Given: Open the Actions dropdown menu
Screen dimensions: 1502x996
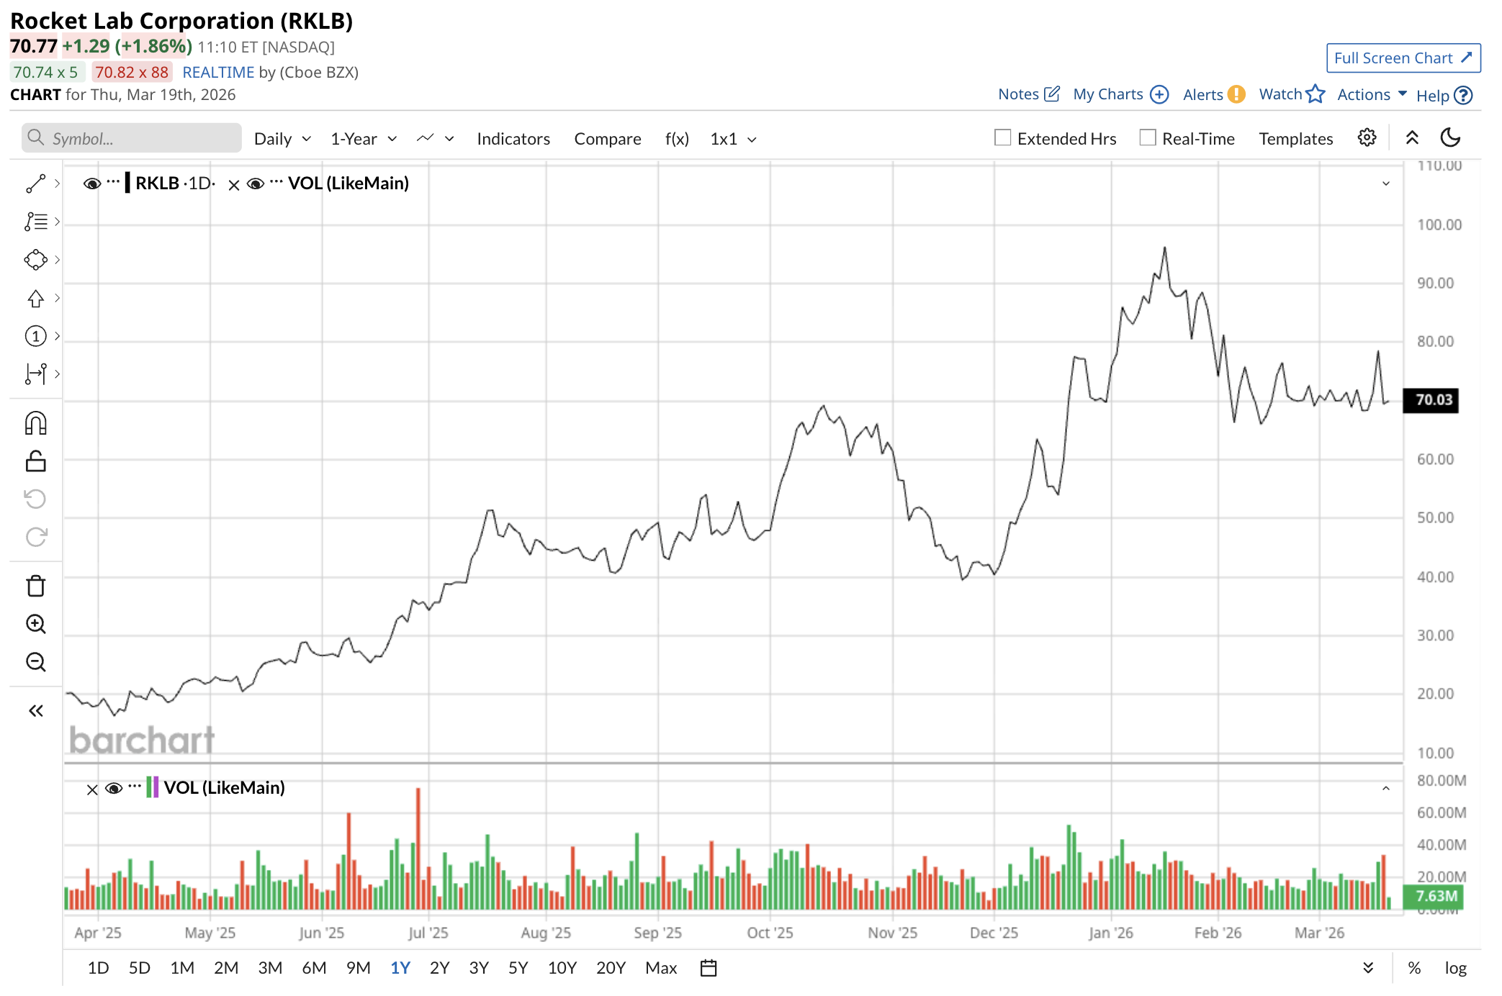Looking at the screenshot, I should pyautogui.click(x=1372, y=94).
